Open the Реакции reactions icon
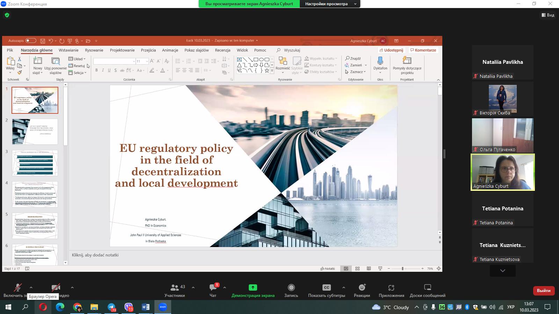 click(362, 288)
